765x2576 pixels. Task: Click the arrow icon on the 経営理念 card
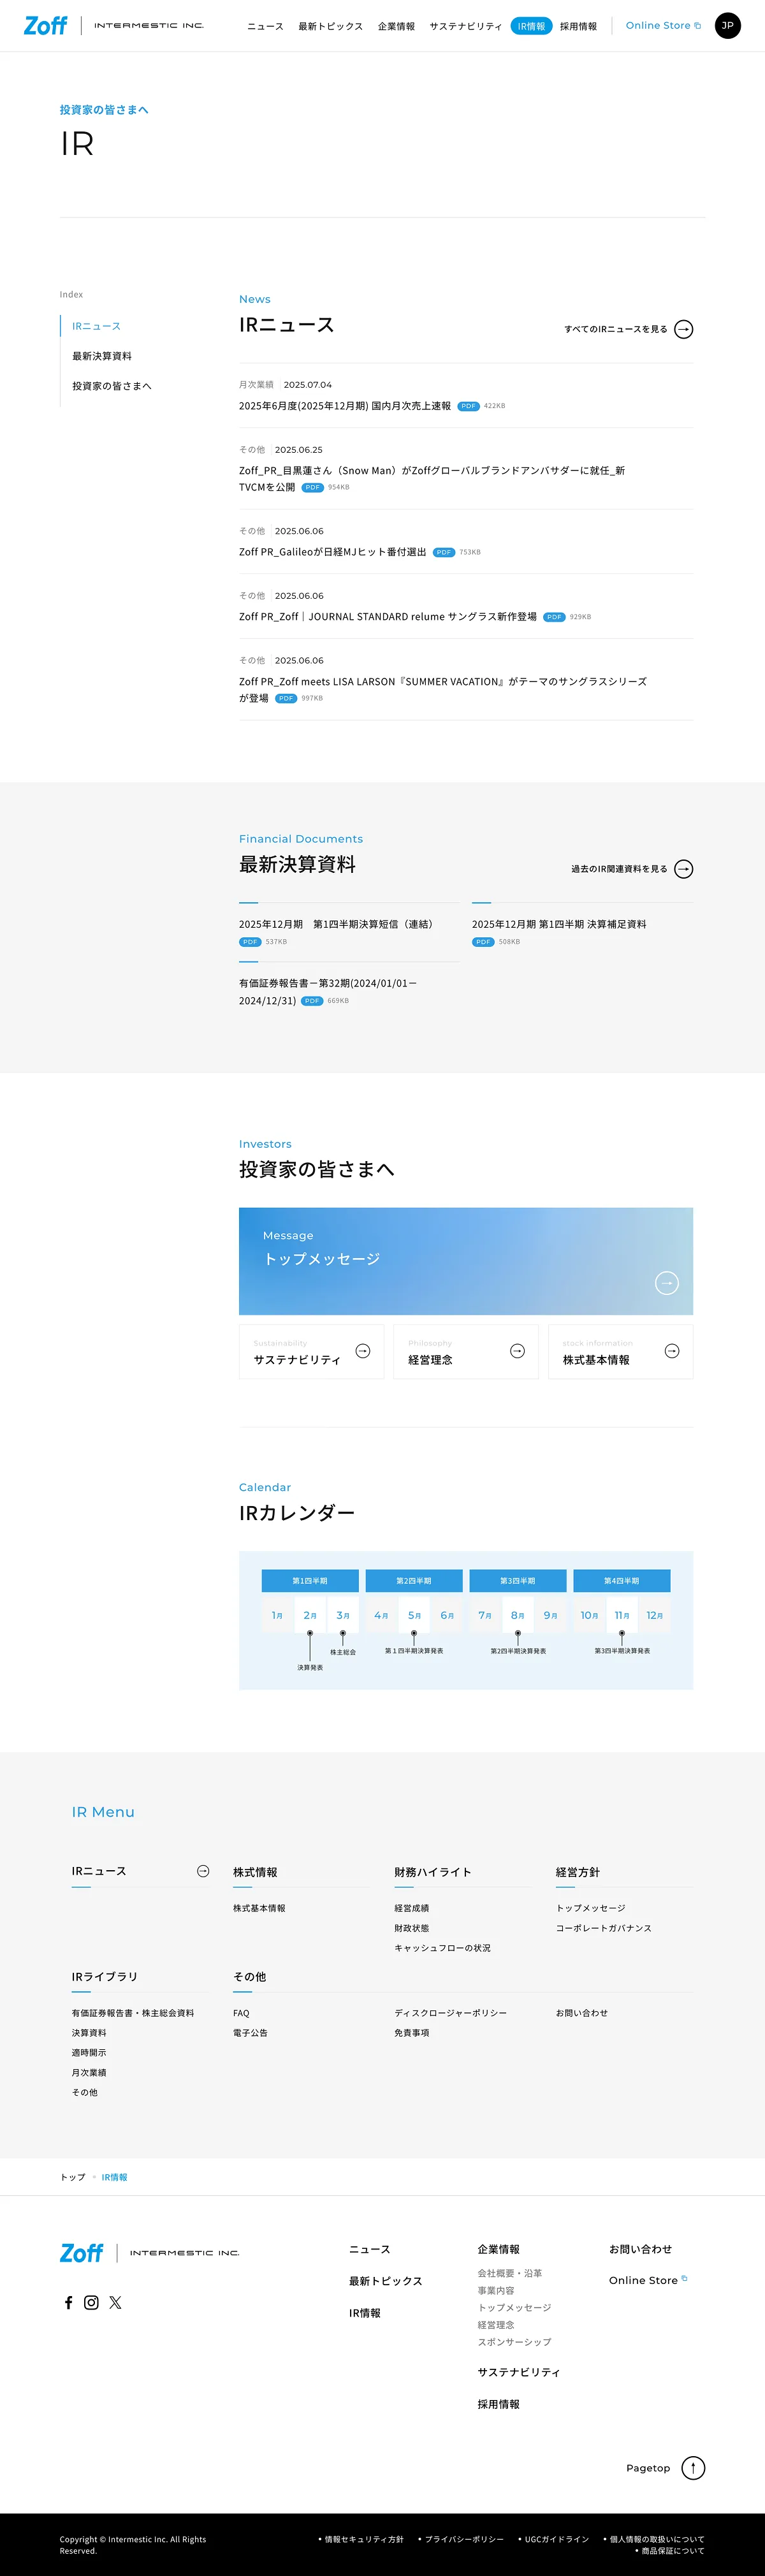click(517, 1351)
